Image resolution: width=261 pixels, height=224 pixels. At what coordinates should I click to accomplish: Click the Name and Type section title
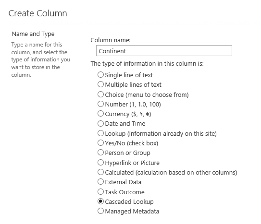click(x=33, y=34)
